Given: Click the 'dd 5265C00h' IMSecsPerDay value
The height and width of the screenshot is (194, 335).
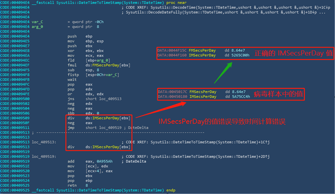Looking at the screenshot, I should point(237,55).
